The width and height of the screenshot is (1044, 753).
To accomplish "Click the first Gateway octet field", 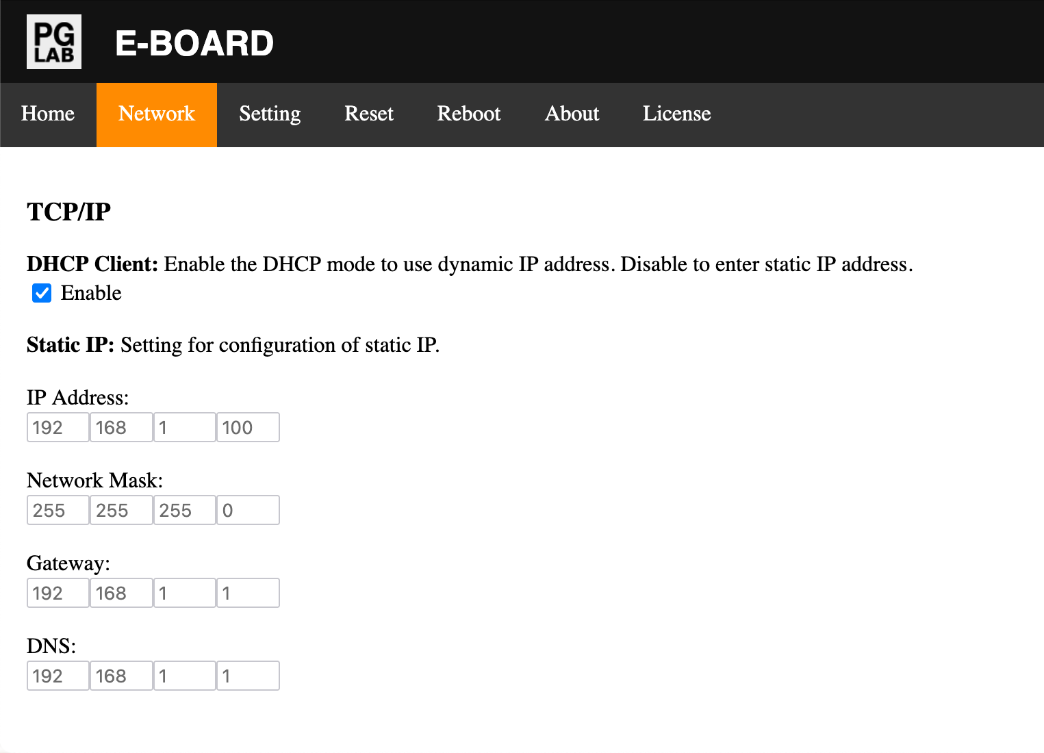I will tap(58, 594).
